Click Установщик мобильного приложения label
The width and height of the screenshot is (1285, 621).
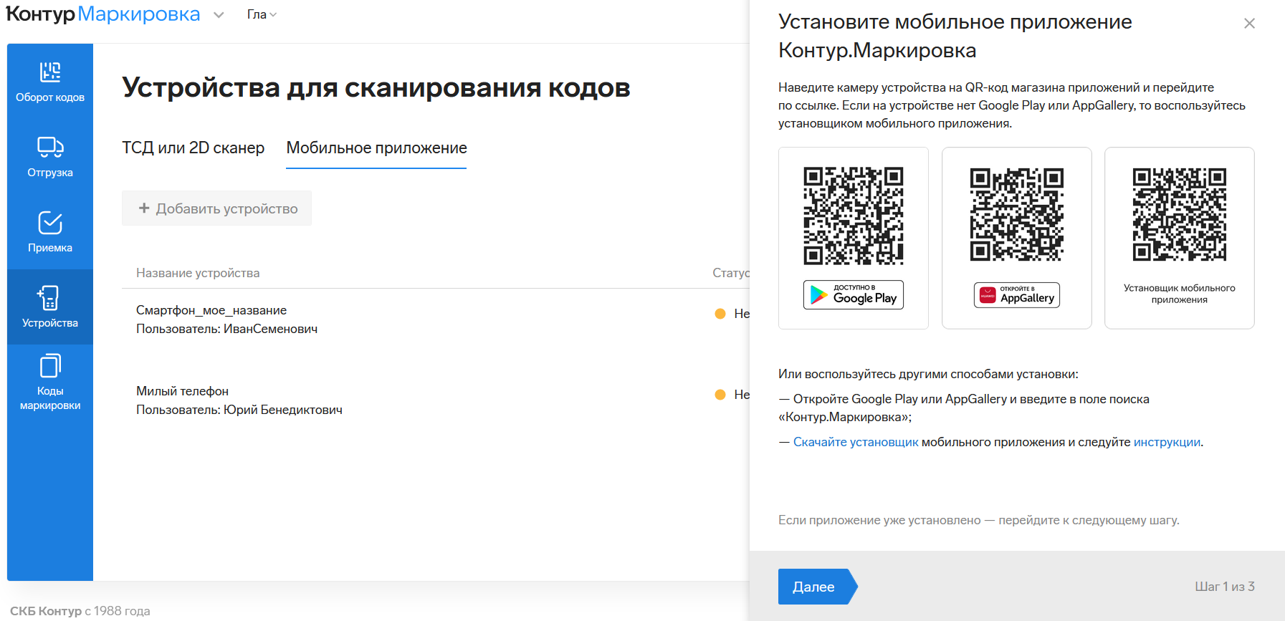tap(1179, 294)
